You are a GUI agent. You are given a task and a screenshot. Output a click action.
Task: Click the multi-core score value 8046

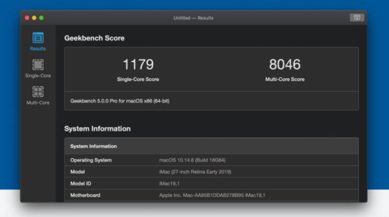(285, 65)
